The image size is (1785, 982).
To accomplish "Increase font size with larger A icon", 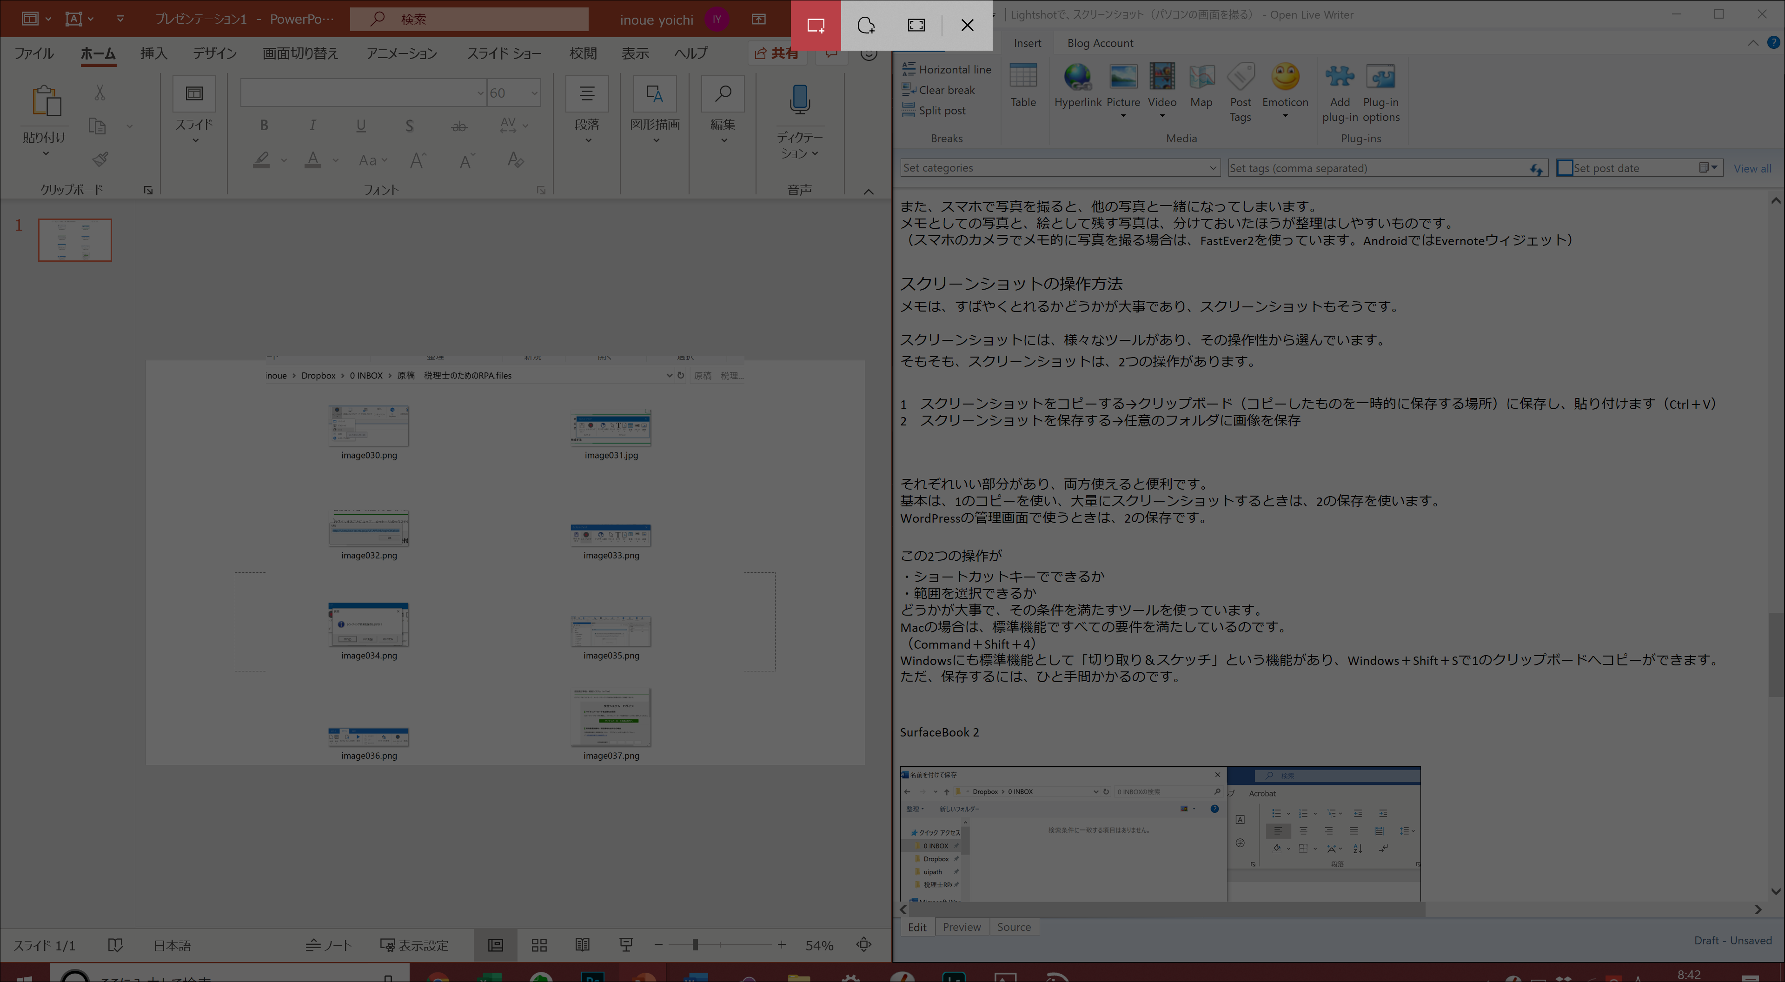I will (x=418, y=161).
